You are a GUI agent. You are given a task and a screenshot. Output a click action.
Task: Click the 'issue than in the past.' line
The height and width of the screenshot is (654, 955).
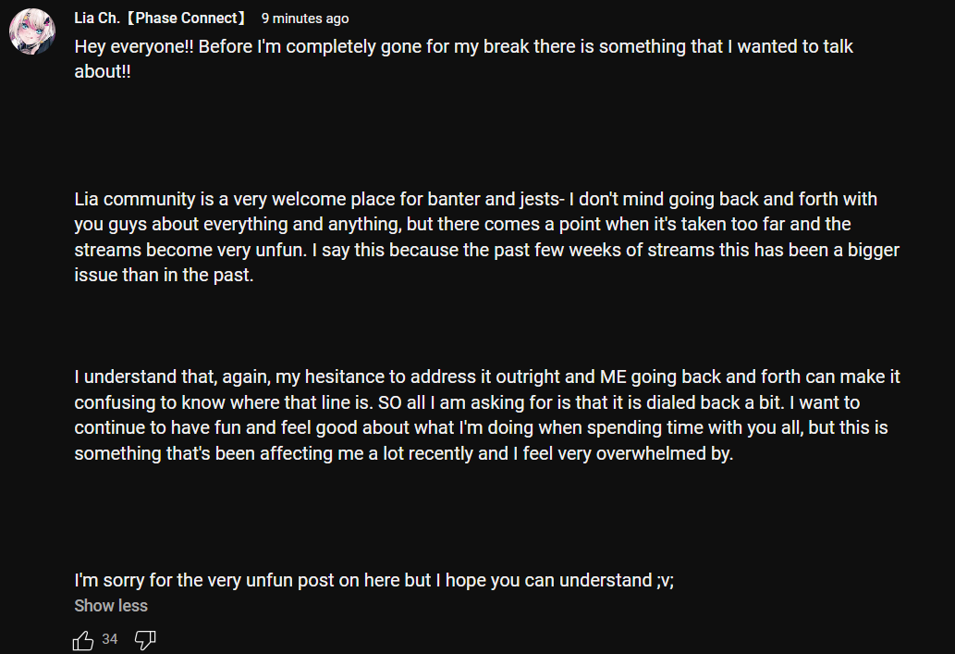[164, 276]
